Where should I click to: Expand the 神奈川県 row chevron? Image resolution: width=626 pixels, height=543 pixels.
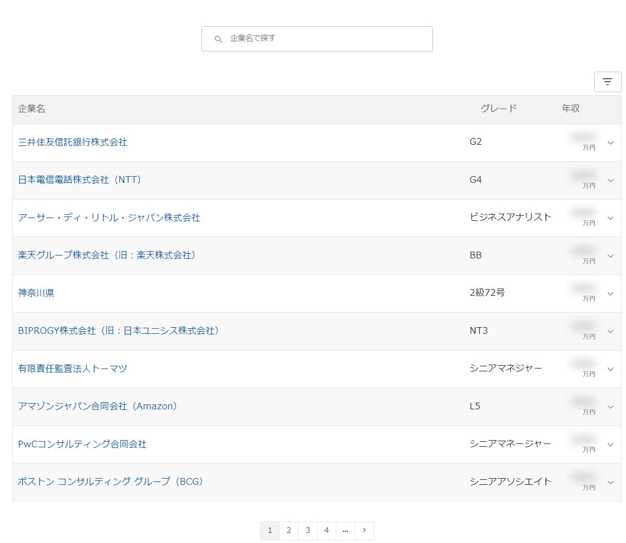tap(610, 294)
